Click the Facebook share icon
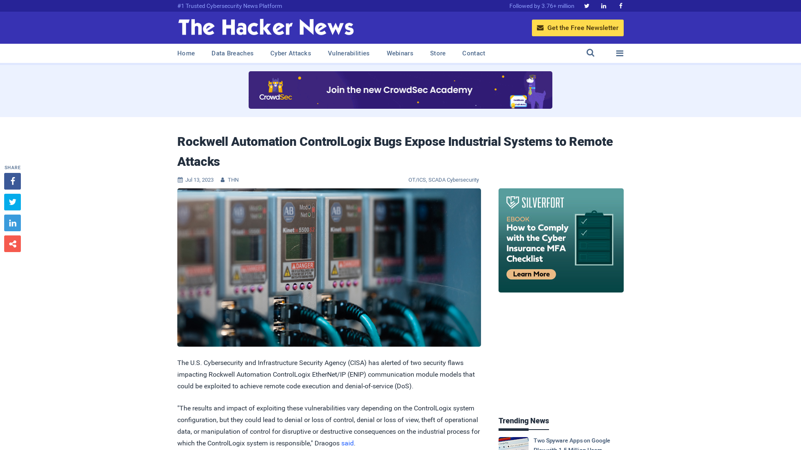The height and width of the screenshot is (450, 801). [x=12, y=181]
